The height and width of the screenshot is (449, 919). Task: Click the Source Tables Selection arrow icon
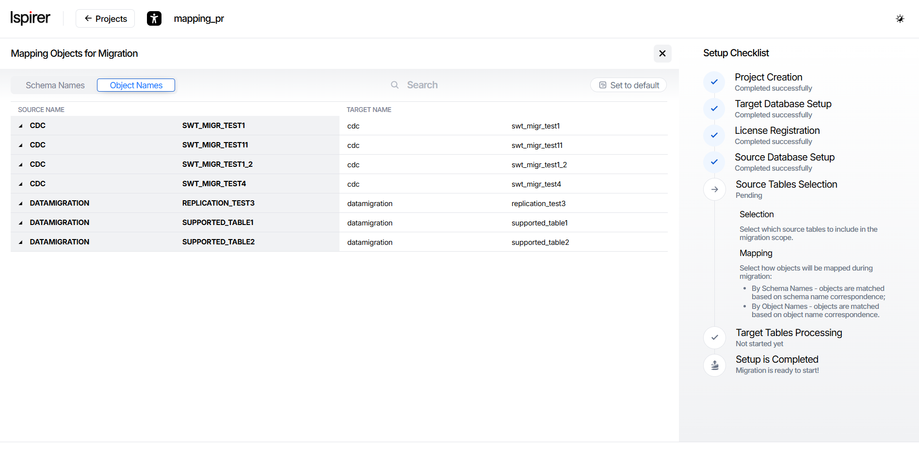point(714,189)
